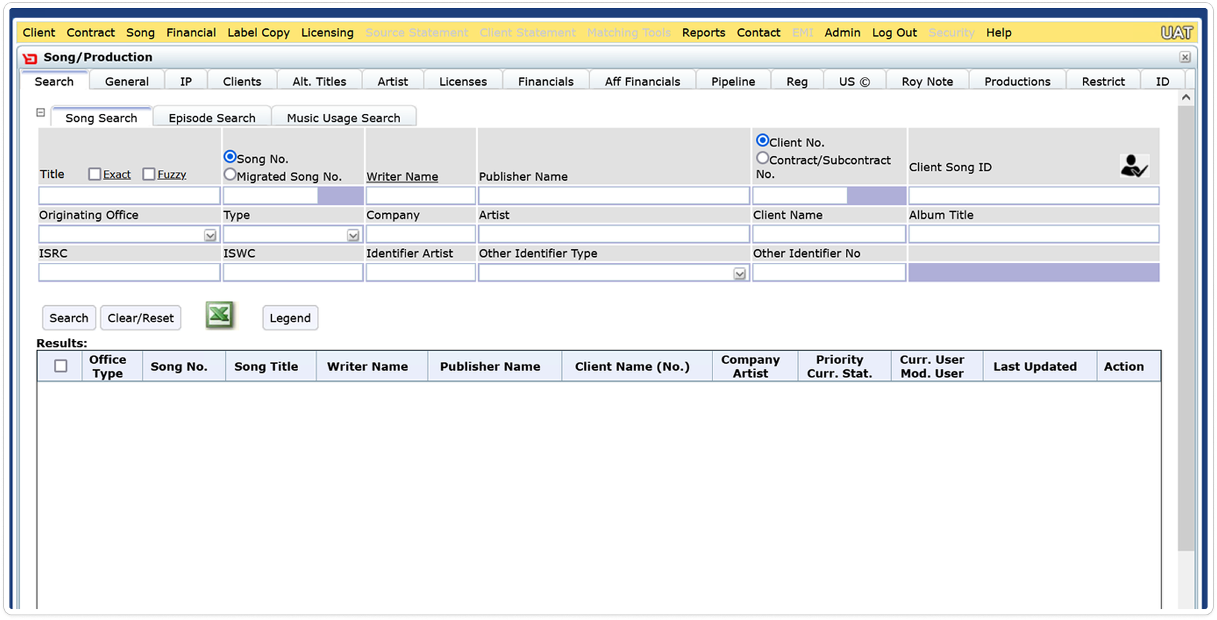Image resolution: width=1217 pixels, height=620 pixels.
Task: Open the Financial menu
Action: click(191, 32)
